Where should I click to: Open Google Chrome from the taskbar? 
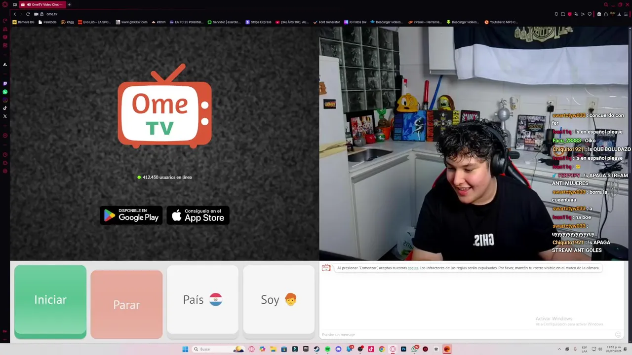[x=382, y=349]
